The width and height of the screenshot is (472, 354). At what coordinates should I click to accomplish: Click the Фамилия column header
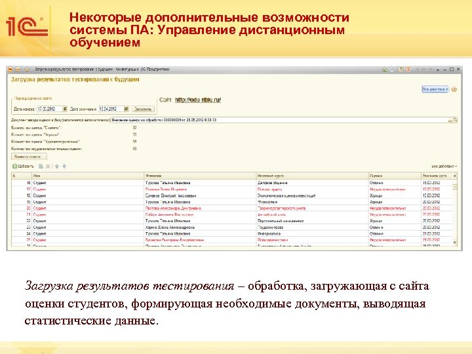(200, 176)
